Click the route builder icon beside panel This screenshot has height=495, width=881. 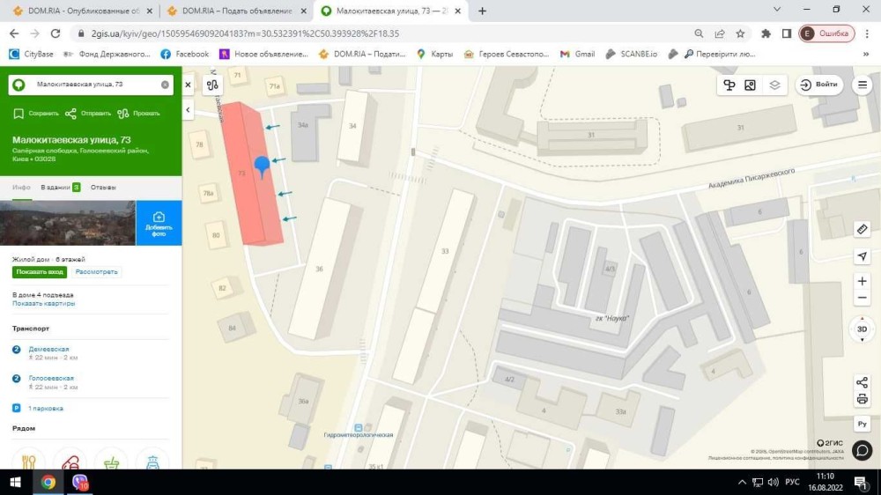(x=212, y=85)
